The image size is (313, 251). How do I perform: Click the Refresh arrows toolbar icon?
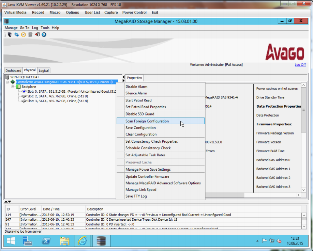point(16,34)
